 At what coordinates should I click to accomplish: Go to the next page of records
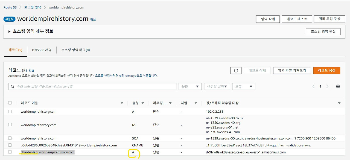pos(327,86)
